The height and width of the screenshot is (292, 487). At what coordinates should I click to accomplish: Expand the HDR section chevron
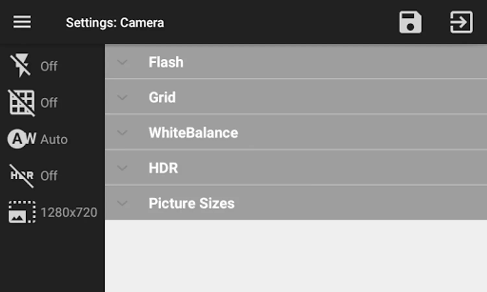122,168
